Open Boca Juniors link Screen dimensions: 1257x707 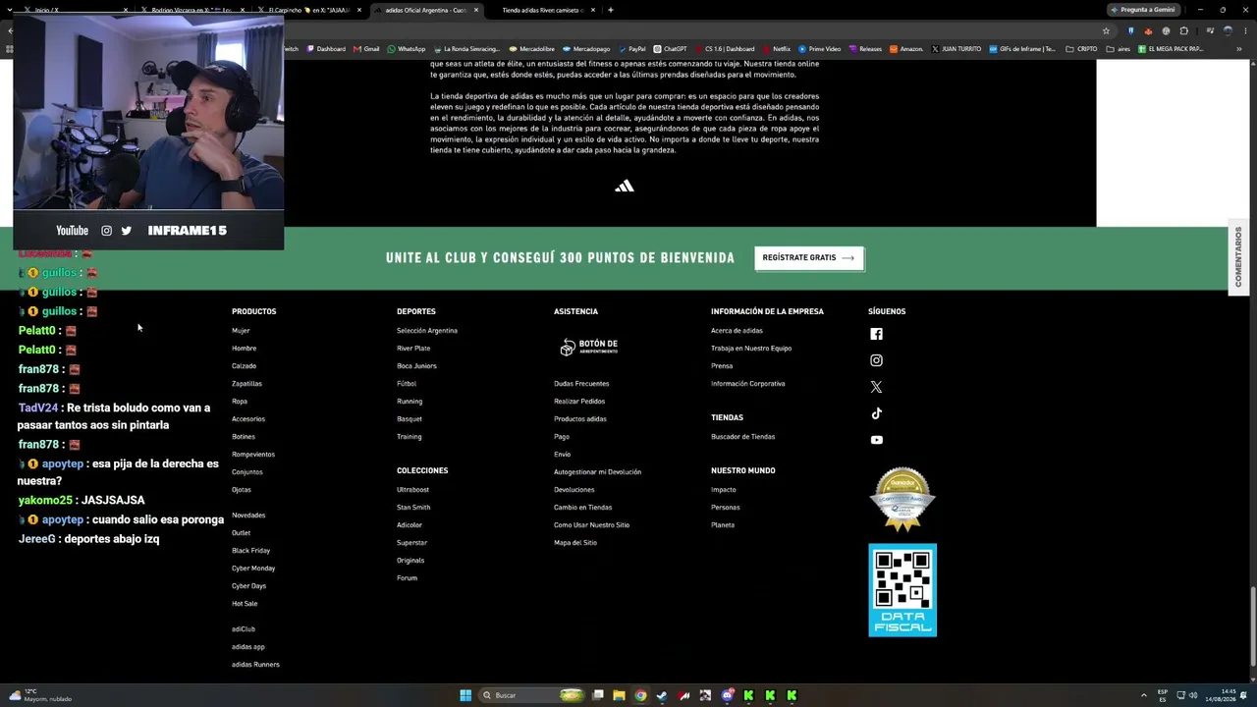416,366
